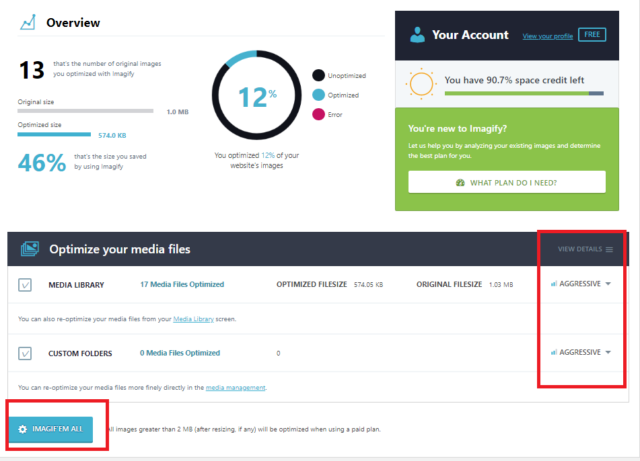Click the Overview chart icon

click(28, 22)
